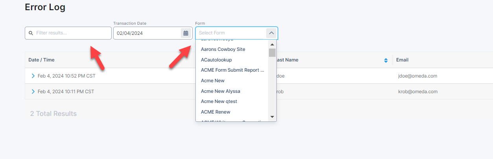Sort by the Last Name column sort icon

[x=386, y=60]
